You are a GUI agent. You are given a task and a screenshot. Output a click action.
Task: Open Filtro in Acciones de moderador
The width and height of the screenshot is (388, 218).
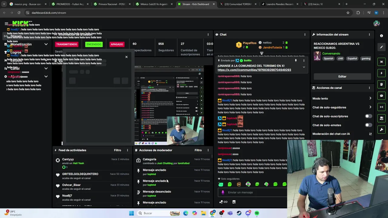(198, 150)
